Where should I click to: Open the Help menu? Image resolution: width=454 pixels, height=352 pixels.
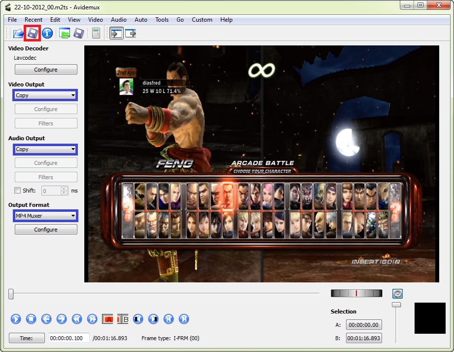[x=226, y=20]
